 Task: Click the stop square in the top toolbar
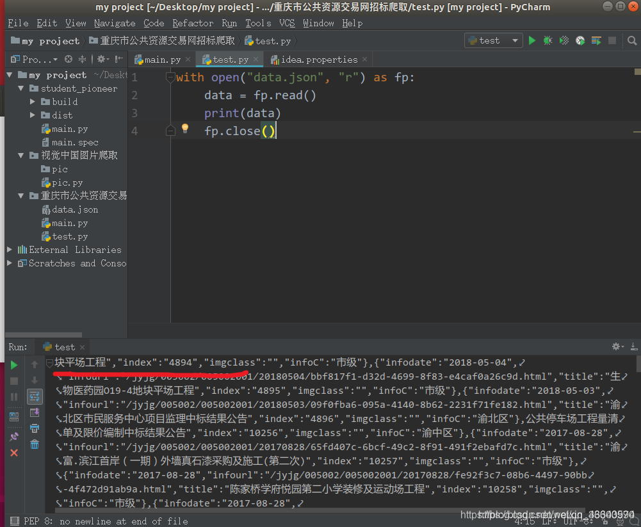(x=612, y=40)
